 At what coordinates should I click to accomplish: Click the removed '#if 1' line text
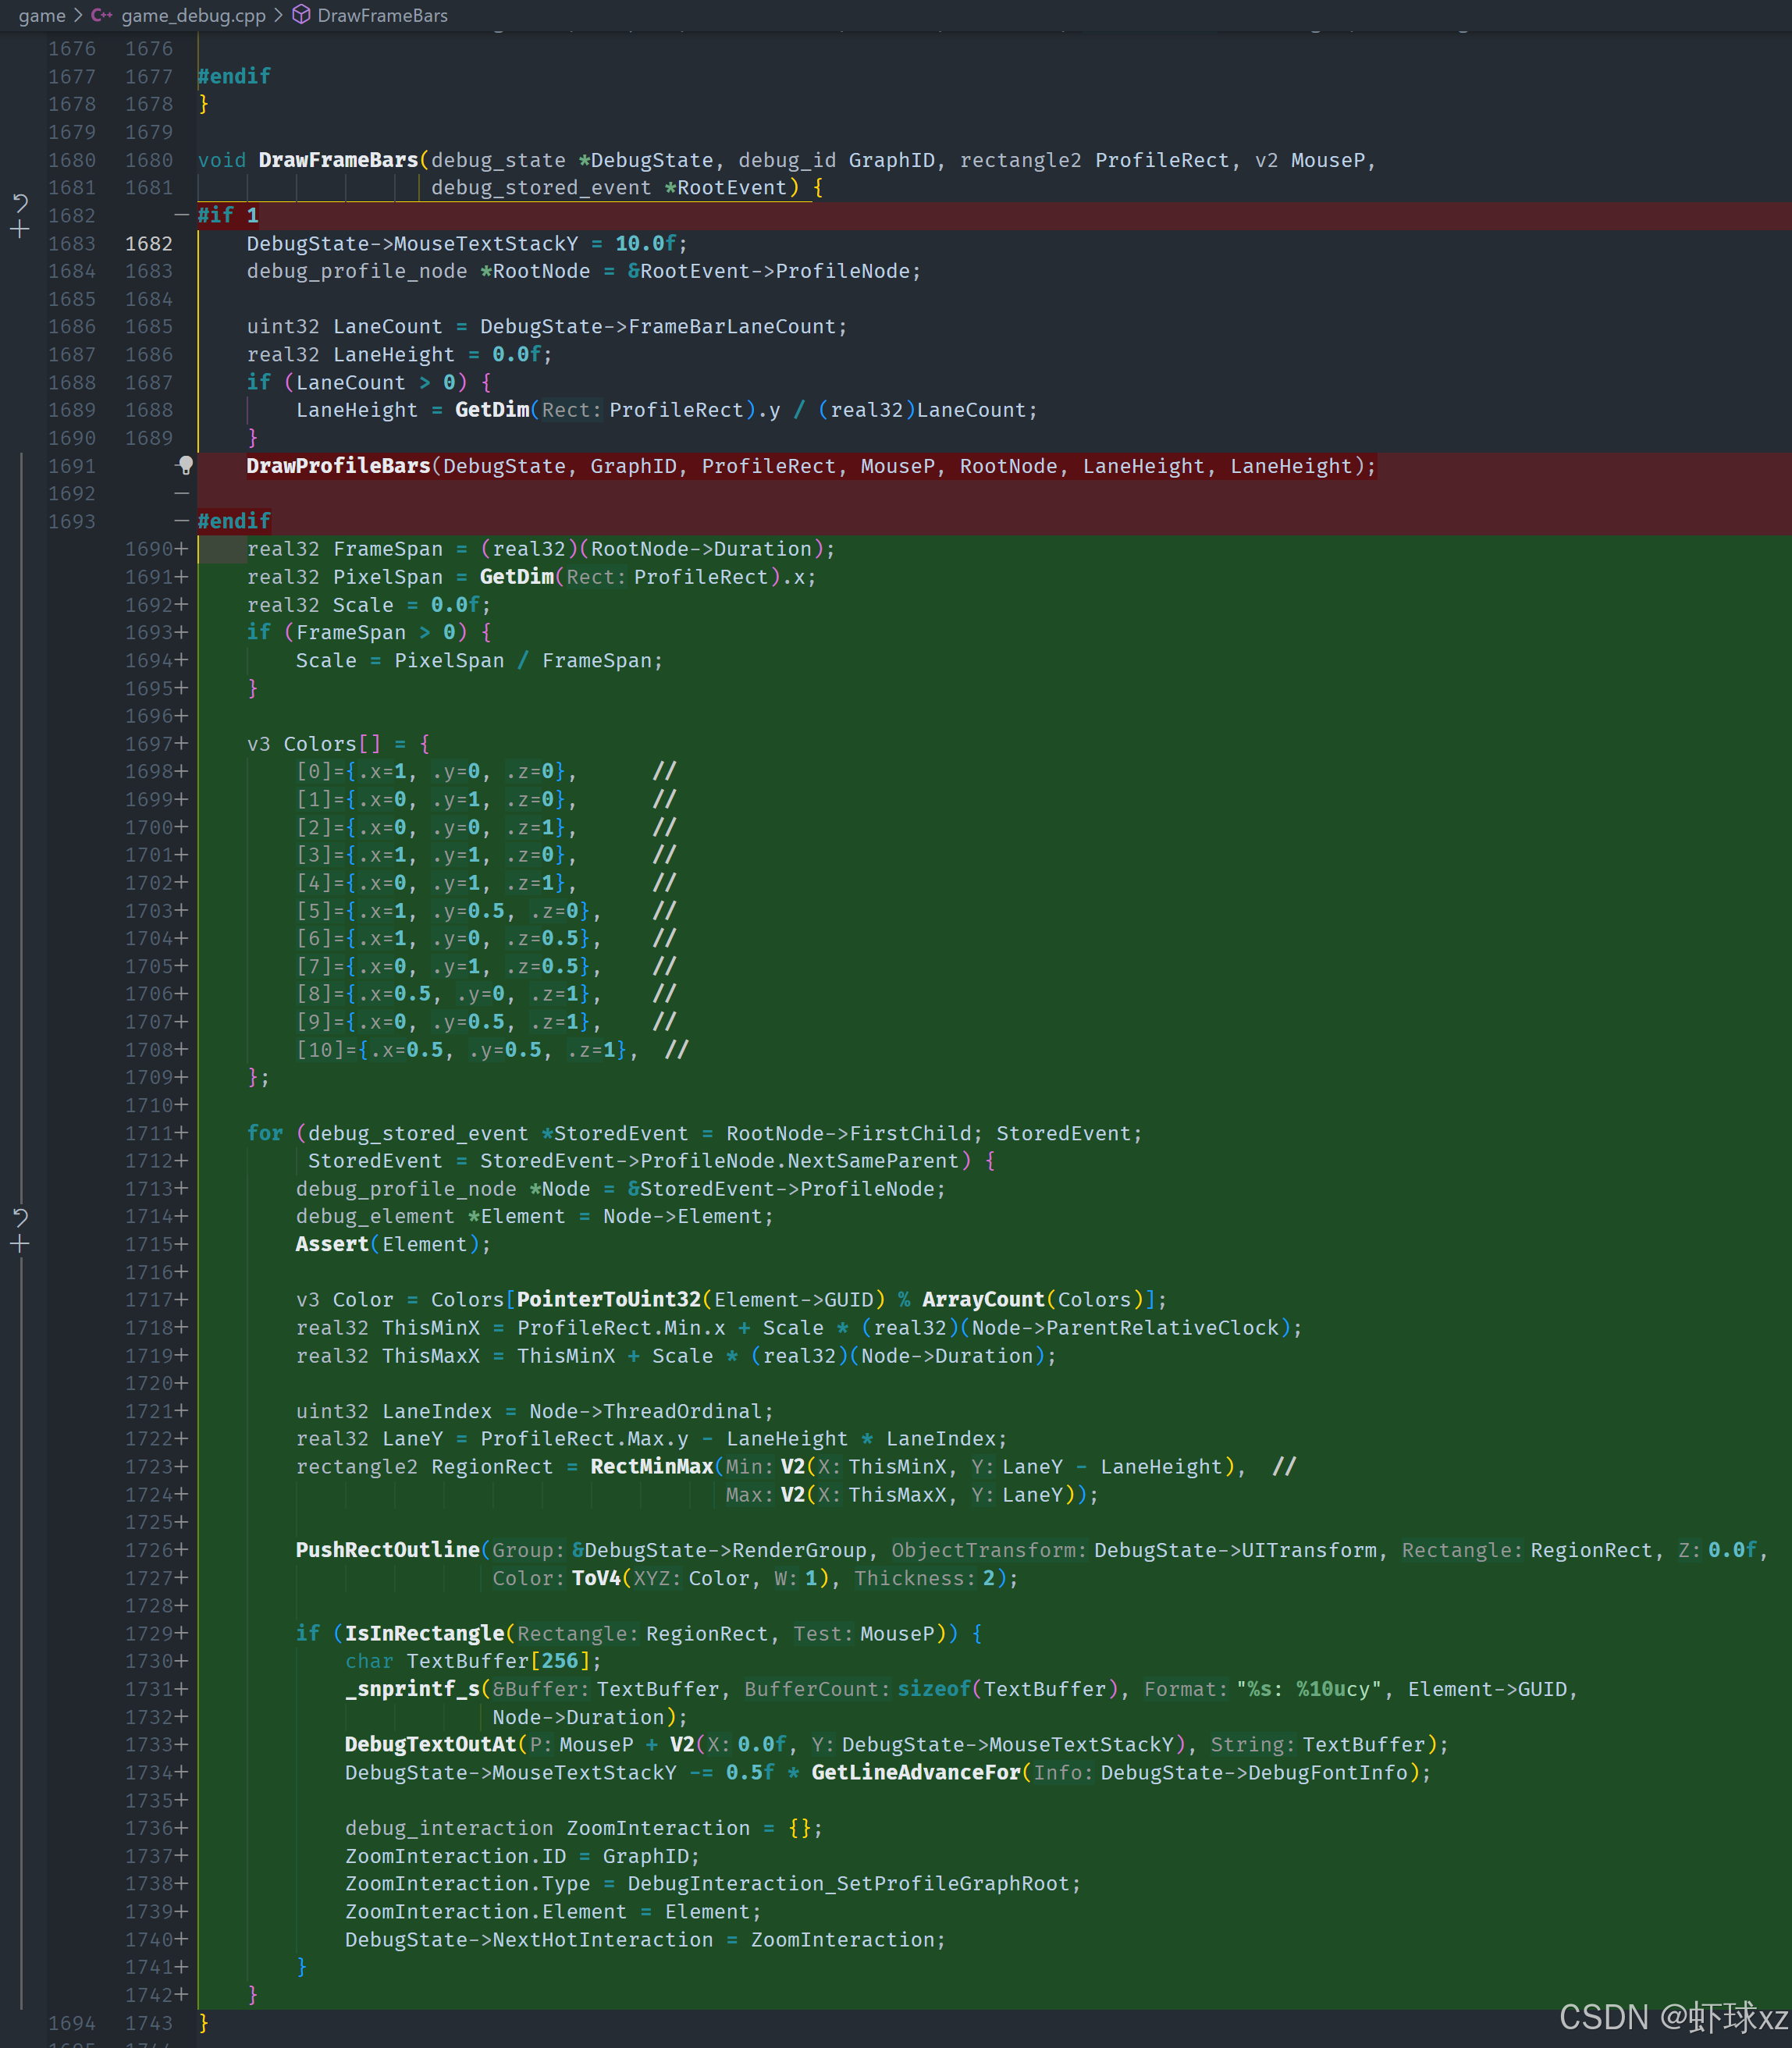pos(227,215)
